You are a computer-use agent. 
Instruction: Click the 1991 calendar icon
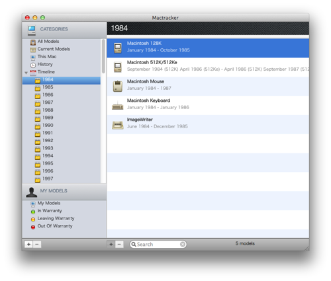38,134
